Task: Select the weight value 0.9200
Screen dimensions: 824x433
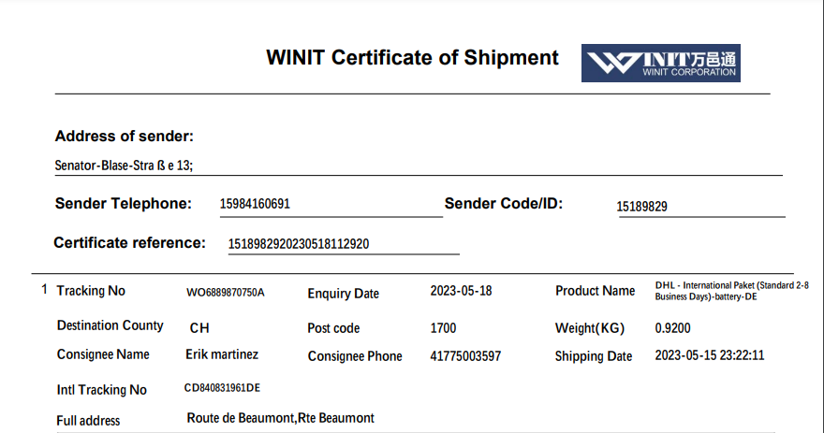Action: point(672,328)
